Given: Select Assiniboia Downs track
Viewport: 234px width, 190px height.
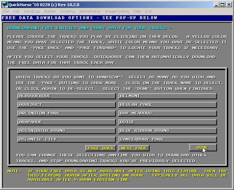Looking at the screenshot, I should click(x=66, y=131).
